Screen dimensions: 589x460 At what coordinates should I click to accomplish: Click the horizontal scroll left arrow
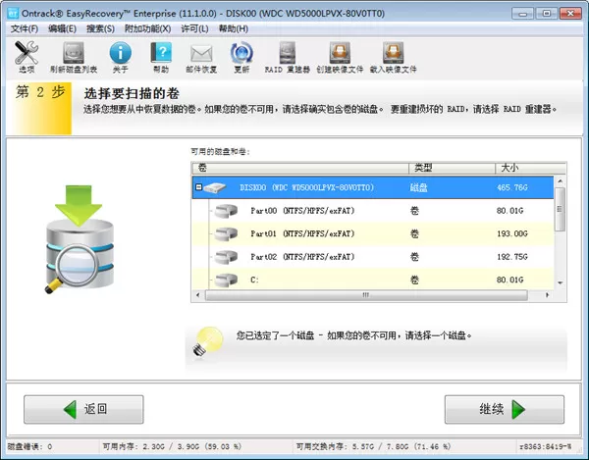tap(198, 295)
